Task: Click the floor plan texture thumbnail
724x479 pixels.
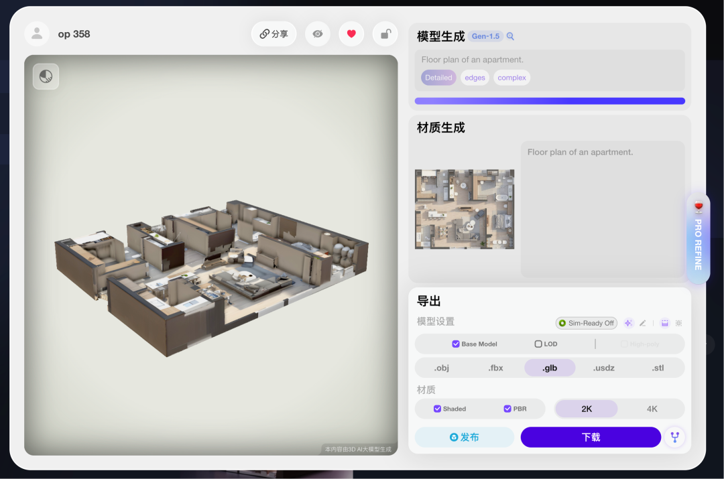Action: pyautogui.click(x=465, y=209)
